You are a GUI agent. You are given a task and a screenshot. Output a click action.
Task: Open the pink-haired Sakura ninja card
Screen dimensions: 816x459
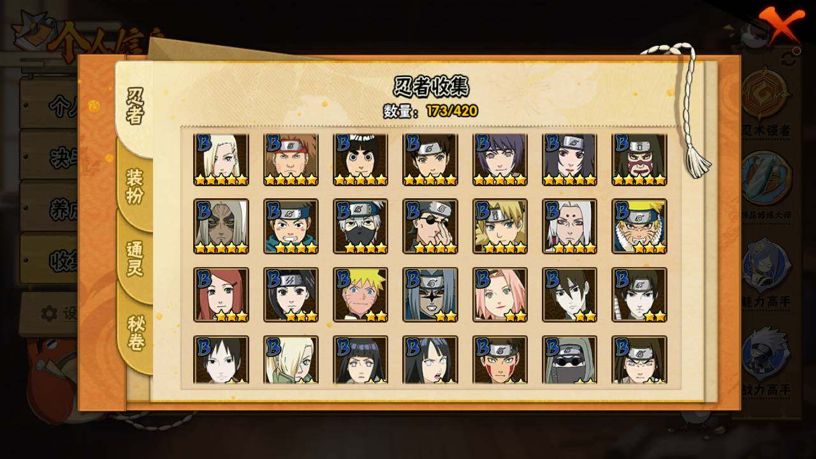[500, 295]
